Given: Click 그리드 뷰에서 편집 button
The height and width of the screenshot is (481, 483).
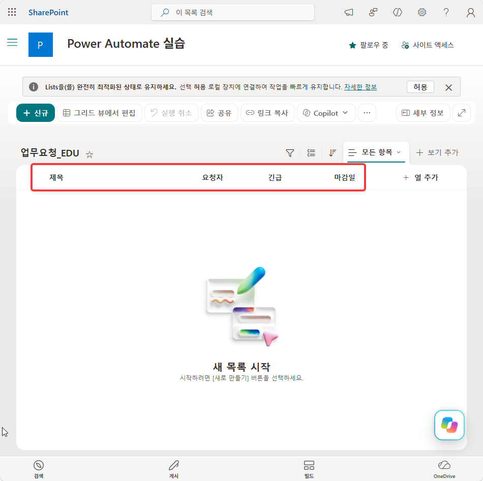Looking at the screenshot, I should [x=100, y=113].
